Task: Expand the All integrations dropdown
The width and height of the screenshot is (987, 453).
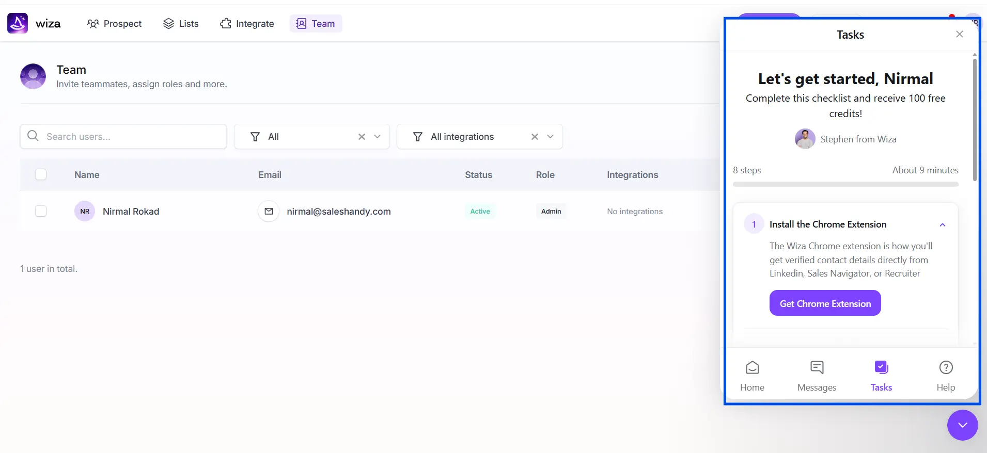Action: pyautogui.click(x=551, y=137)
